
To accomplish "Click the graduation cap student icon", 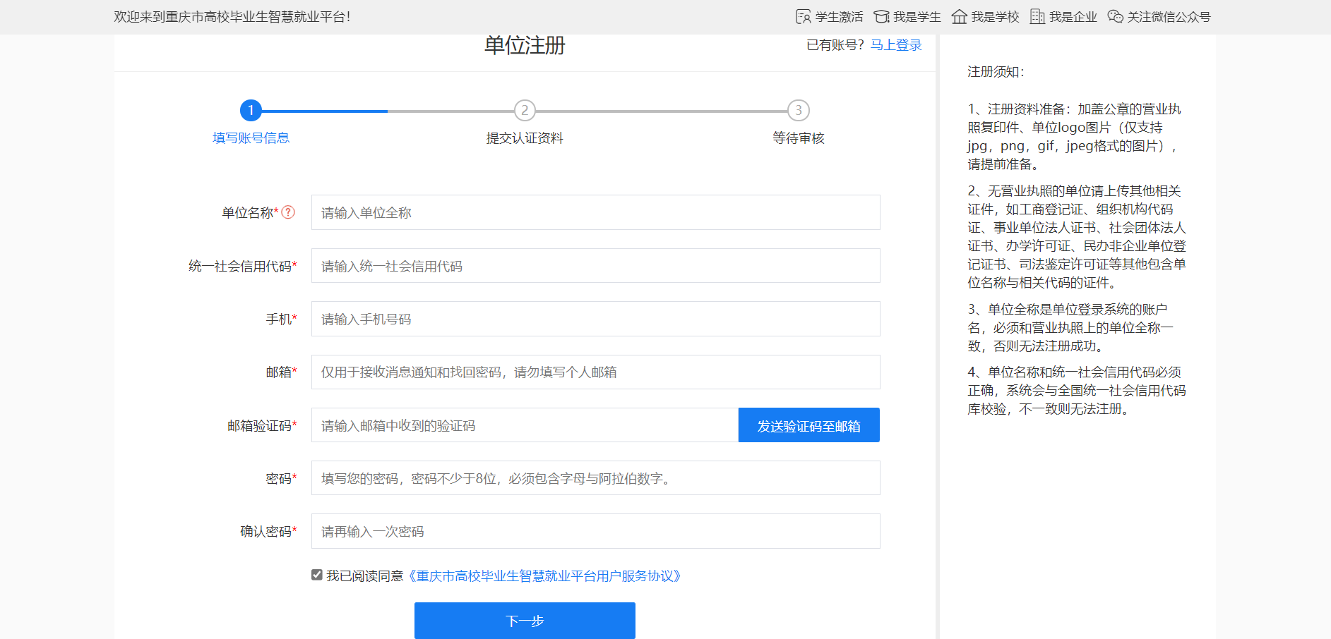I will coord(881,17).
